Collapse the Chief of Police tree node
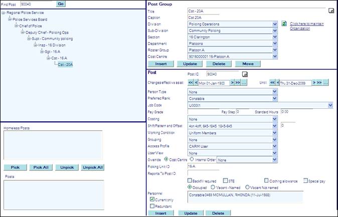This screenshot has height=217, width=338. pyautogui.click(x=16, y=26)
